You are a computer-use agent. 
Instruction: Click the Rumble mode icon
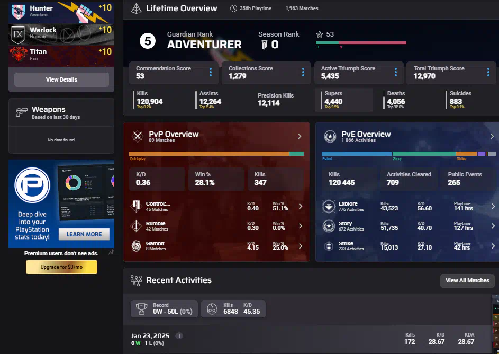(x=137, y=226)
